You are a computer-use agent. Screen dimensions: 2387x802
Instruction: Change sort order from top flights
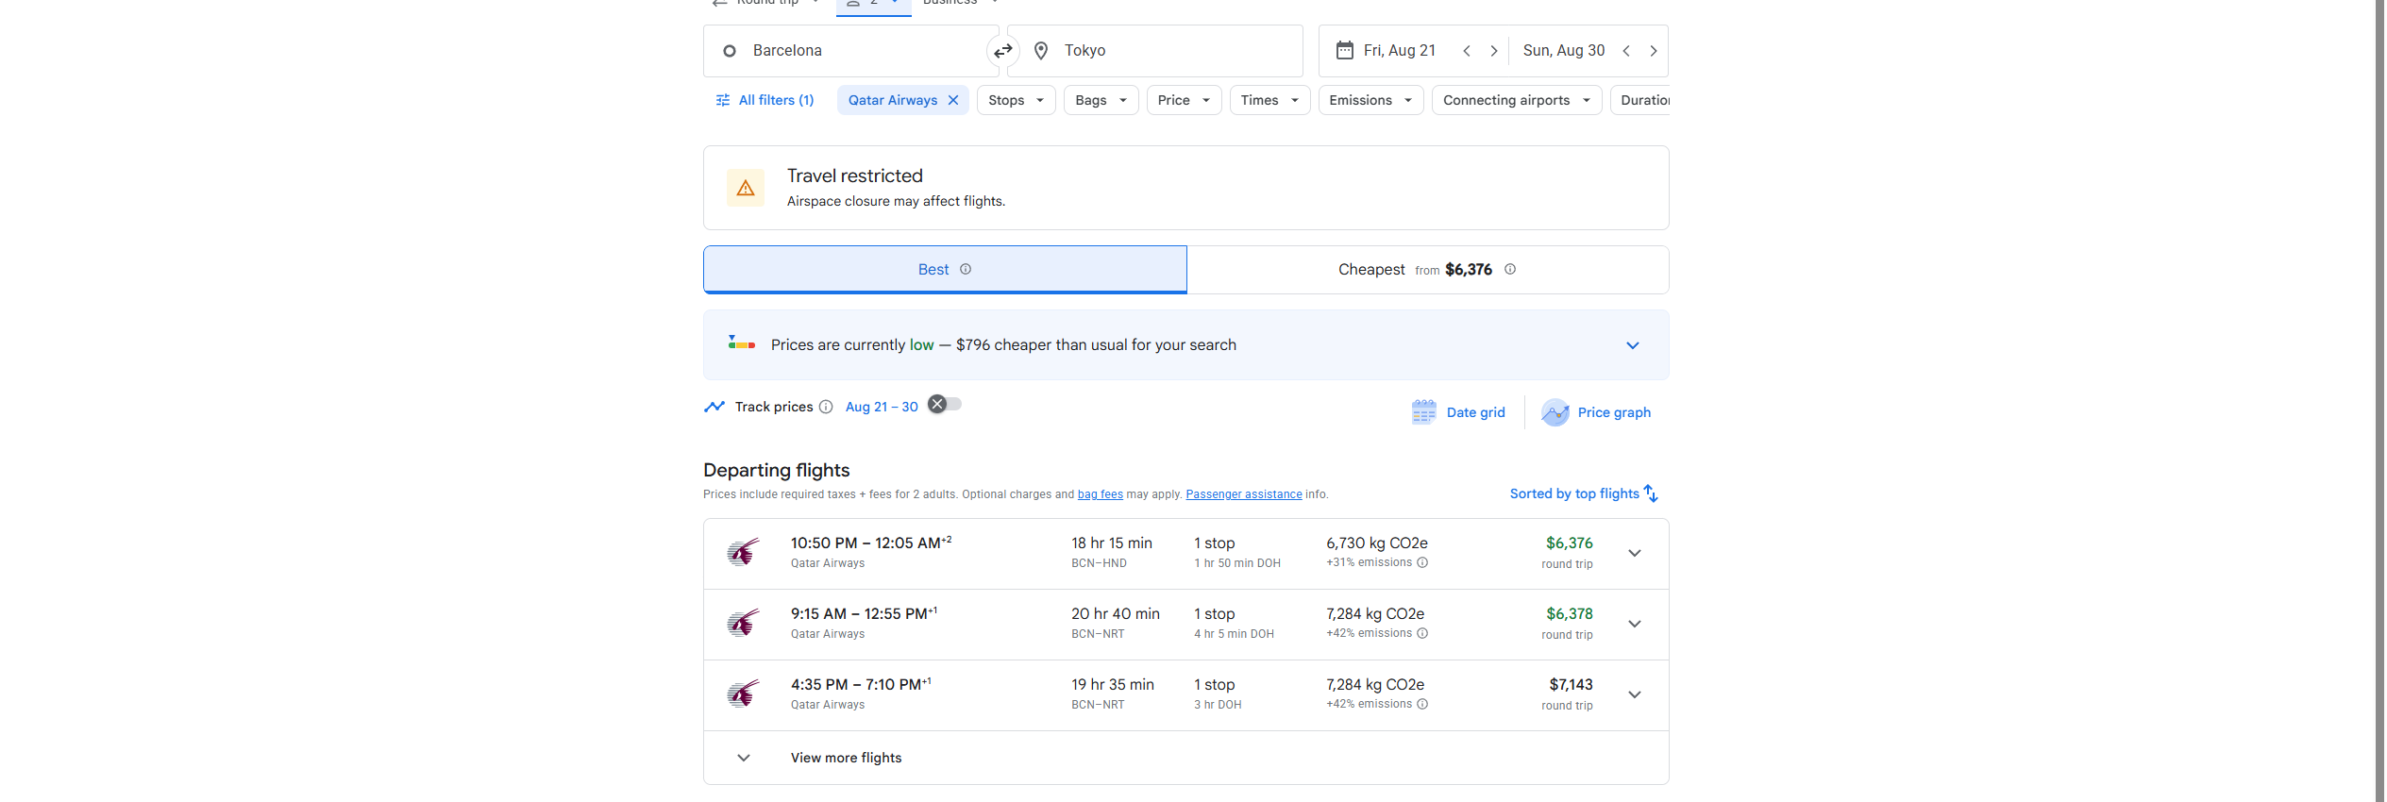[1584, 493]
